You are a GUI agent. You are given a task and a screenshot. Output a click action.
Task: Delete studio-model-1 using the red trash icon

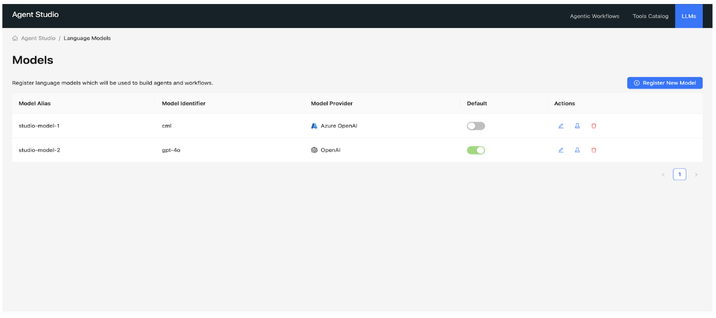click(x=594, y=126)
